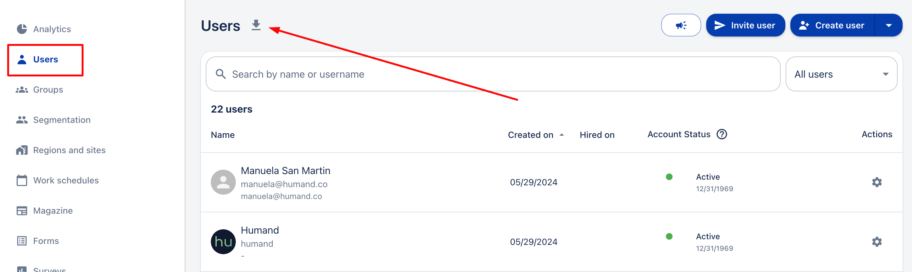Image resolution: width=912 pixels, height=272 pixels.
Task: Expand the Create user dropdown arrow
Action: (888, 26)
